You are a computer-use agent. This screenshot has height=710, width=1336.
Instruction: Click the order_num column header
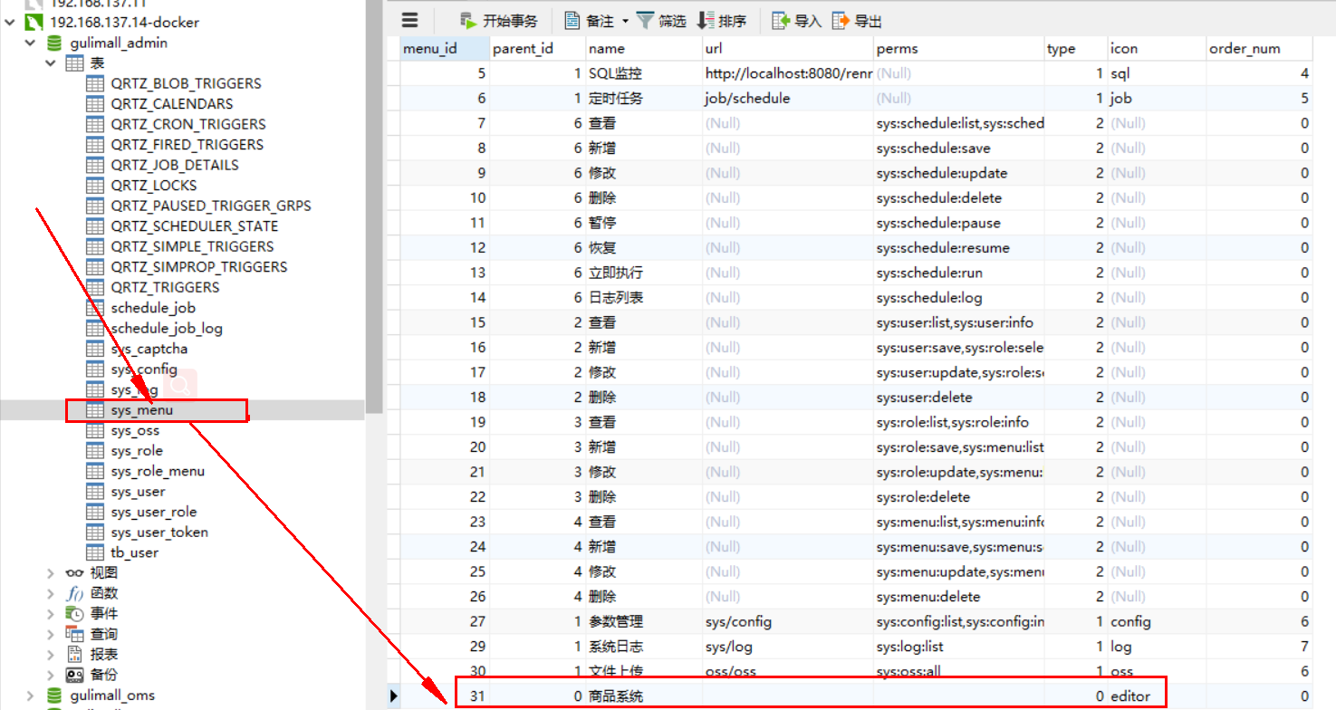click(x=1245, y=48)
